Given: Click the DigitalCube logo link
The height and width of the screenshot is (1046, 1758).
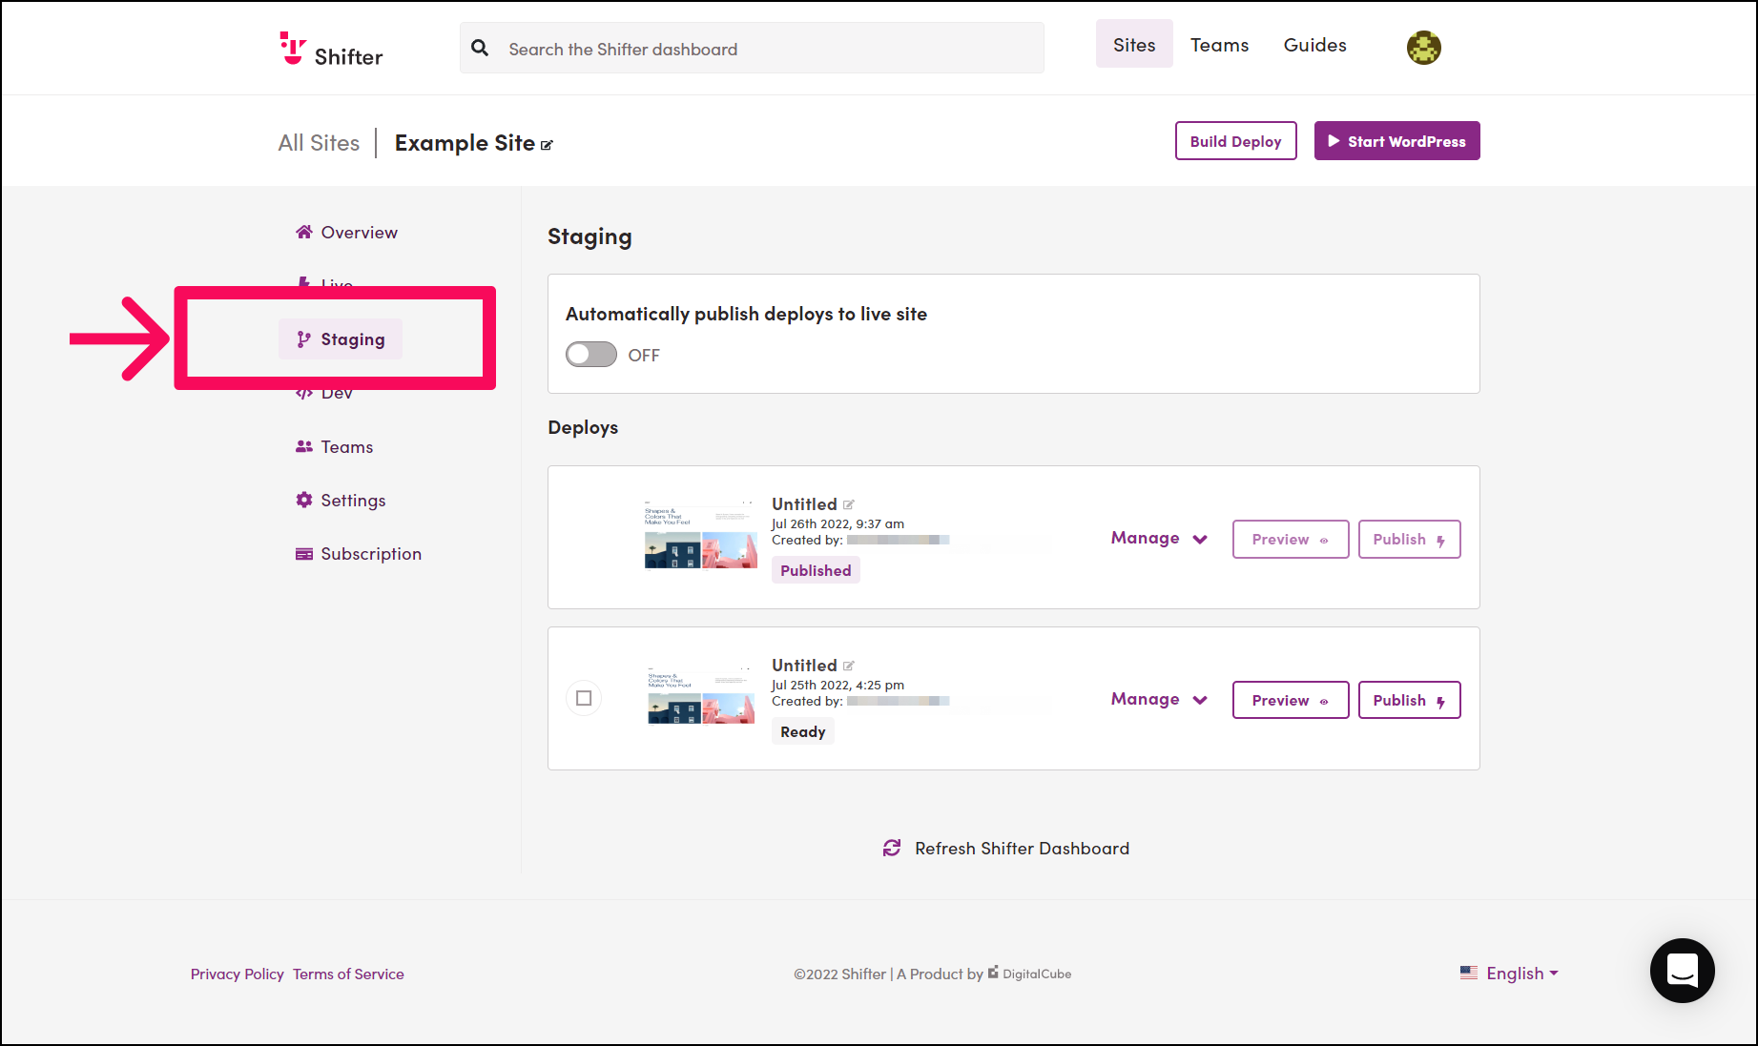Looking at the screenshot, I should (x=1029, y=974).
